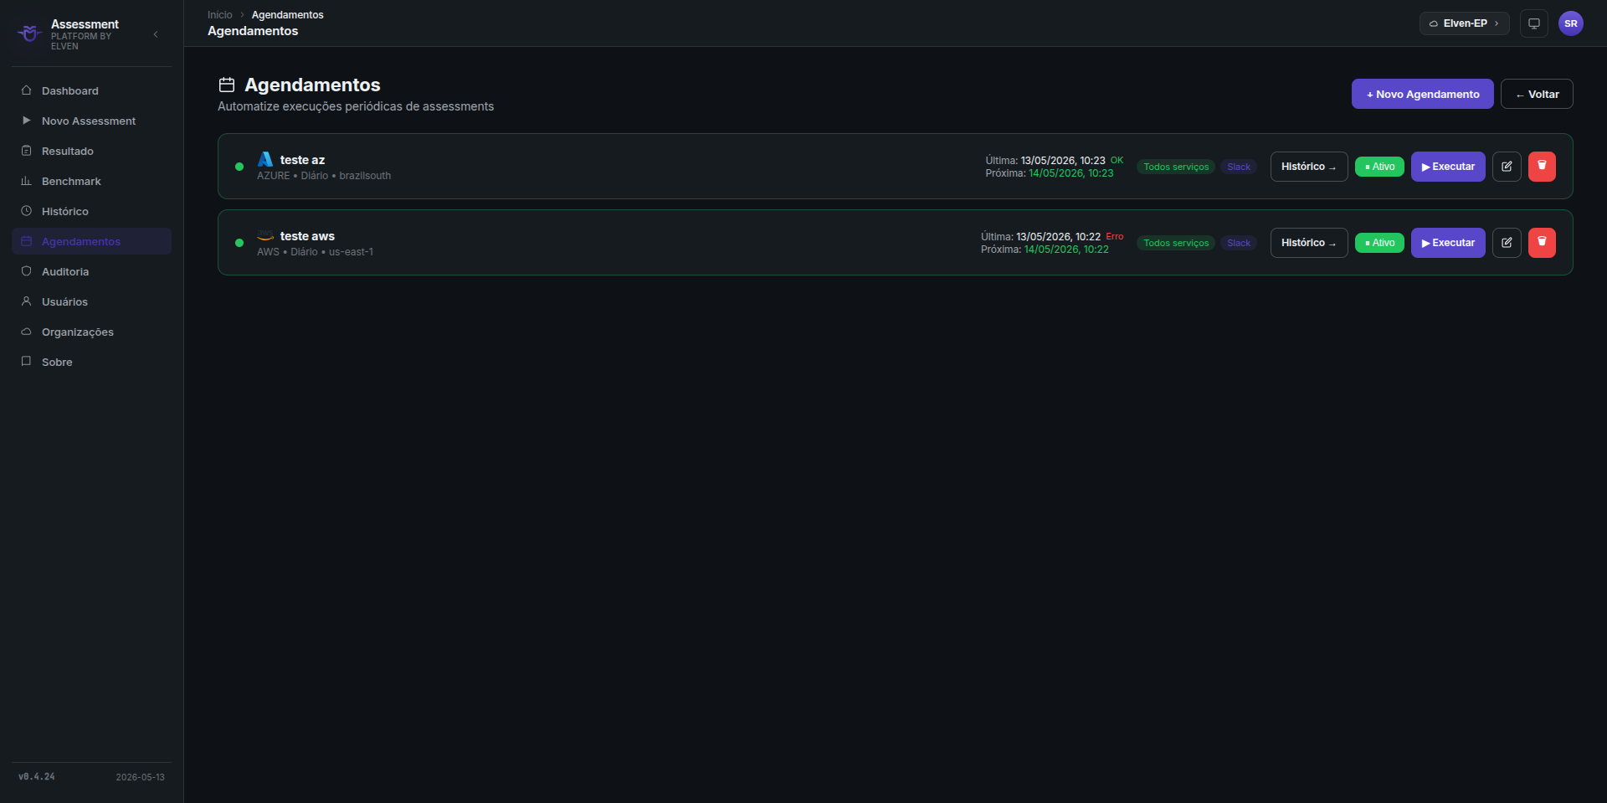Toggle the Ativo status for teste az
The height and width of the screenshot is (803, 1607).
click(1379, 167)
